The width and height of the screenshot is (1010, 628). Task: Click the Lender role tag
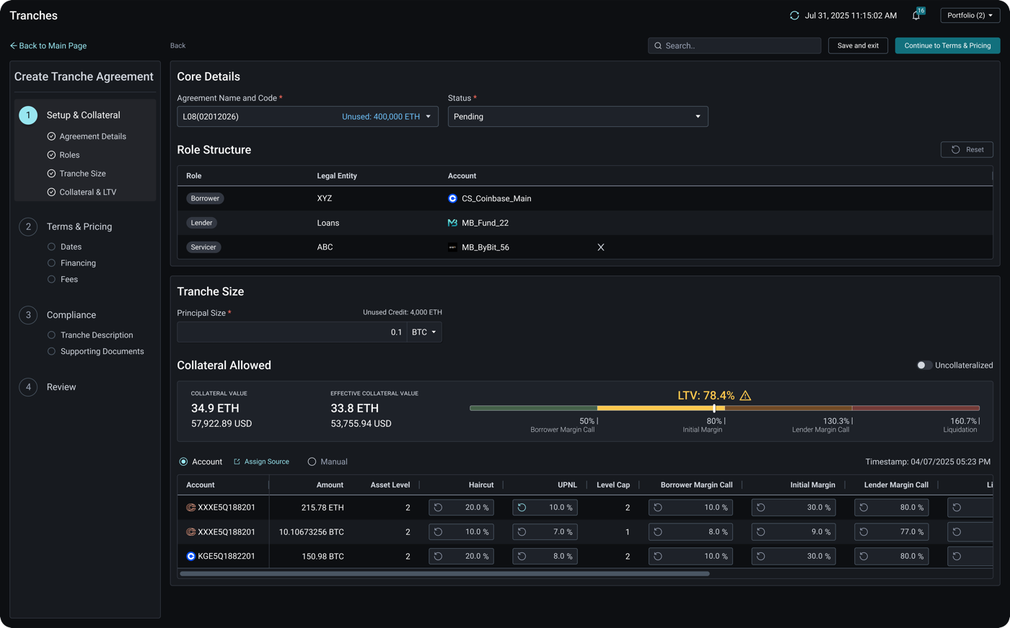pos(202,223)
